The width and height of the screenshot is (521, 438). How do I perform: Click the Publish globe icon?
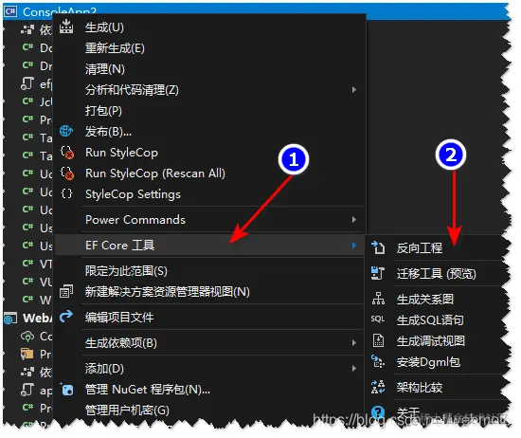point(66,131)
